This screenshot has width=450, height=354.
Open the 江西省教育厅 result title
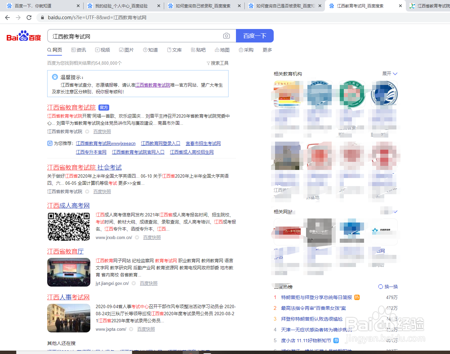[65, 251]
